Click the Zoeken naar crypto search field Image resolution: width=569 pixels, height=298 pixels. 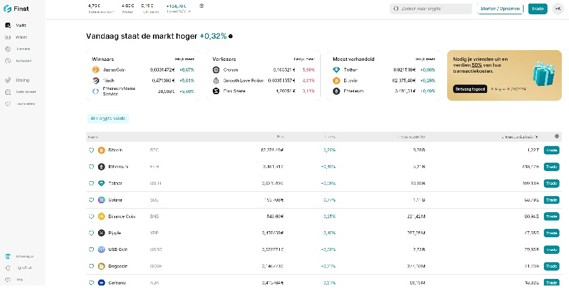(431, 9)
